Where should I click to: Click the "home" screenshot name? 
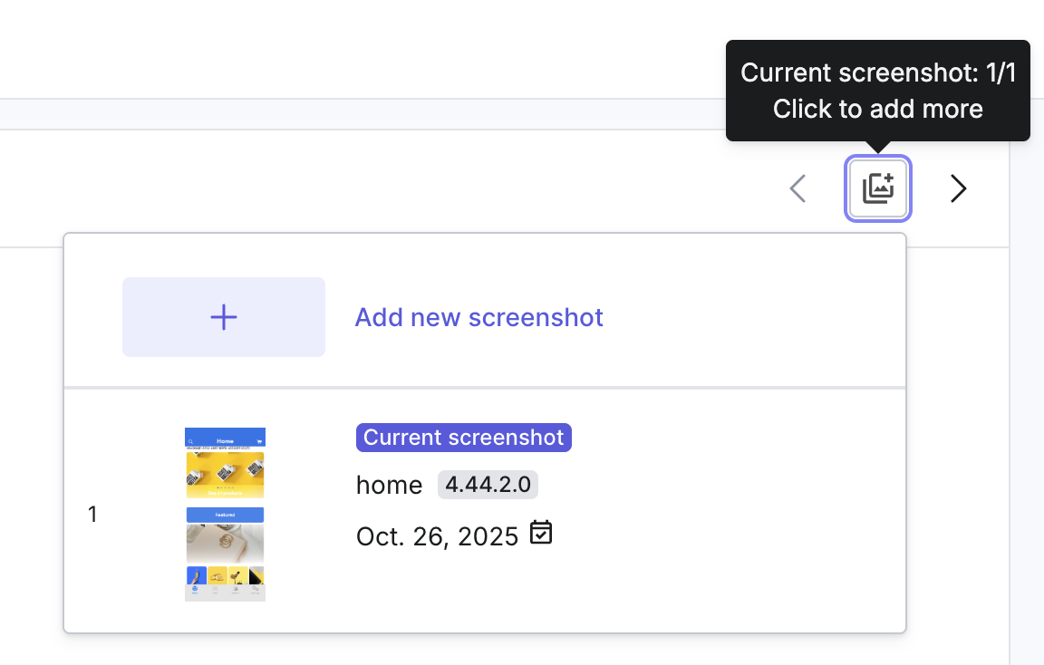(x=389, y=486)
